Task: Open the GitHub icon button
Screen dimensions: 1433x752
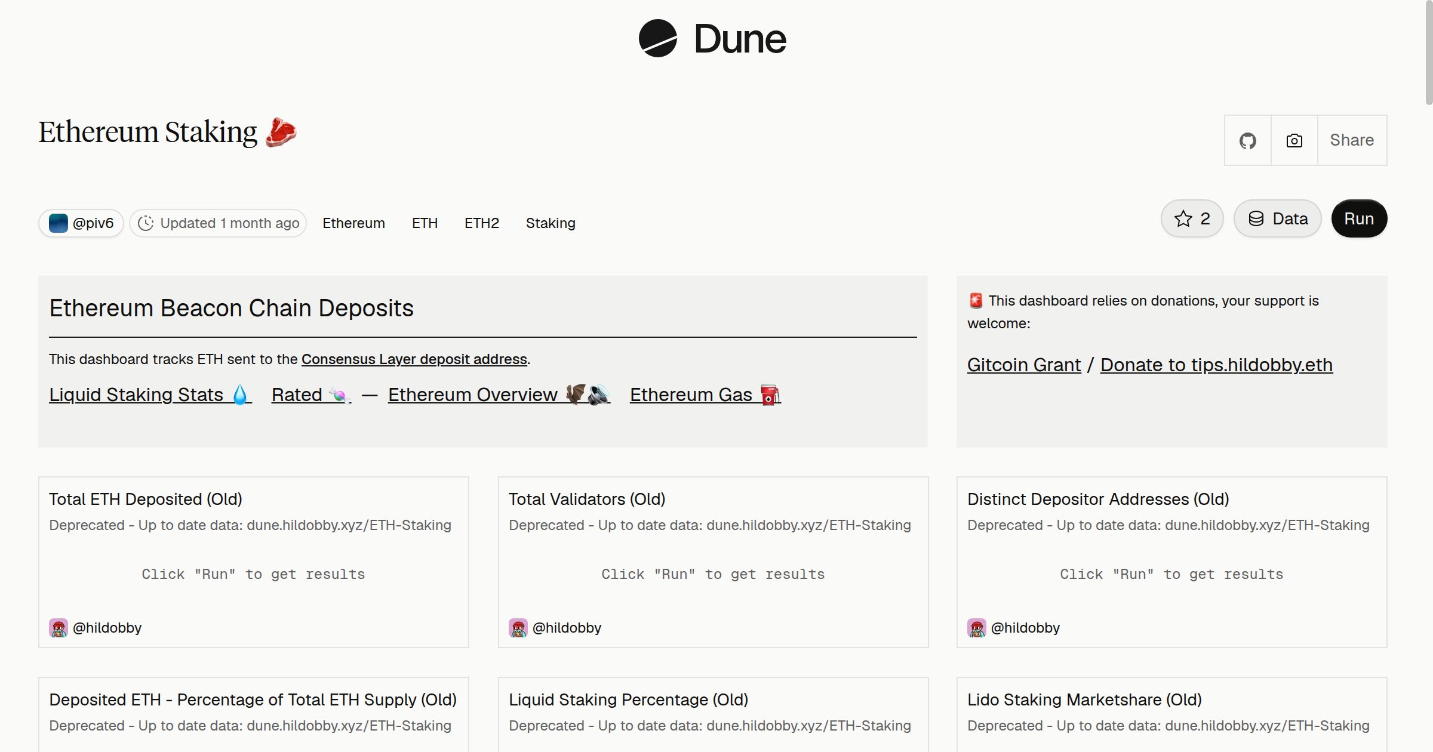Action: coord(1247,140)
